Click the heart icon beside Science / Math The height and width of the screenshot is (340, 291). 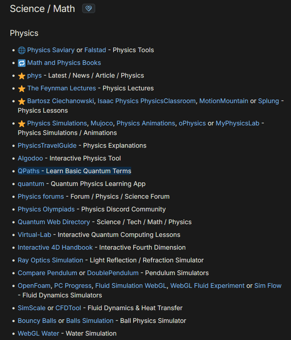point(88,8)
